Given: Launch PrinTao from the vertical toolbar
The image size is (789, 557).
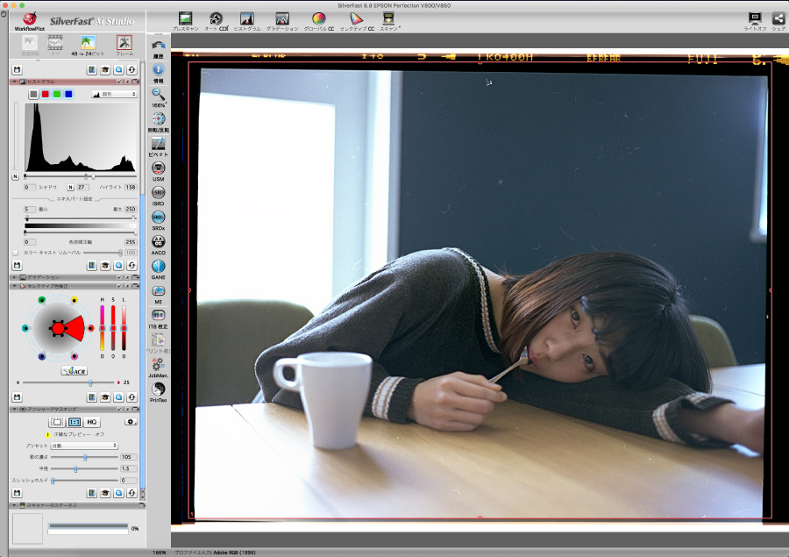Looking at the screenshot, I should pyautogui.click(x=159, y=389).
